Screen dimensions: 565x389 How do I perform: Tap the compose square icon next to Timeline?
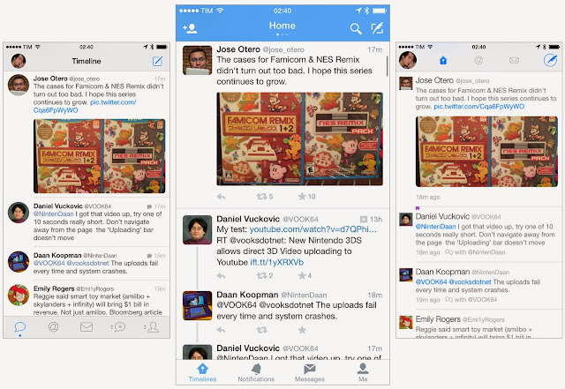click(157, 61)
